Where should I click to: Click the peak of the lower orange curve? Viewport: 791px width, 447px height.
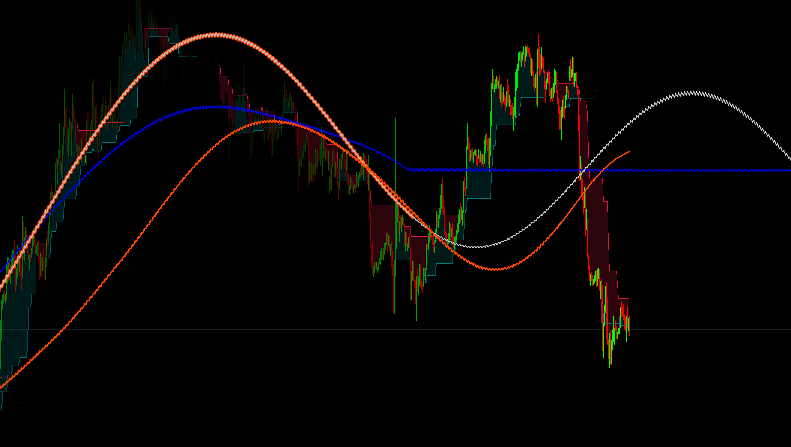tap(270, 121)
